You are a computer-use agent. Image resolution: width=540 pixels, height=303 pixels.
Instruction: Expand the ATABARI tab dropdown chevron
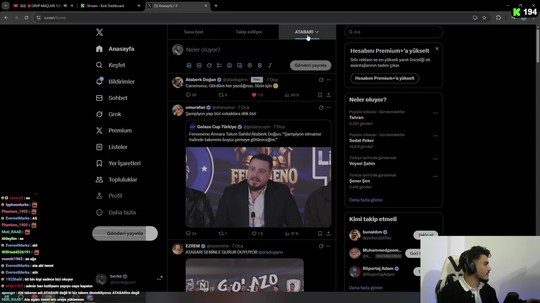pyautogui.click(x=317, y=32)
